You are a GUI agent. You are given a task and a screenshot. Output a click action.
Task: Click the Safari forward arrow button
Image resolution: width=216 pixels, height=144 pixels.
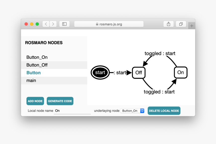tap(53, 24)
